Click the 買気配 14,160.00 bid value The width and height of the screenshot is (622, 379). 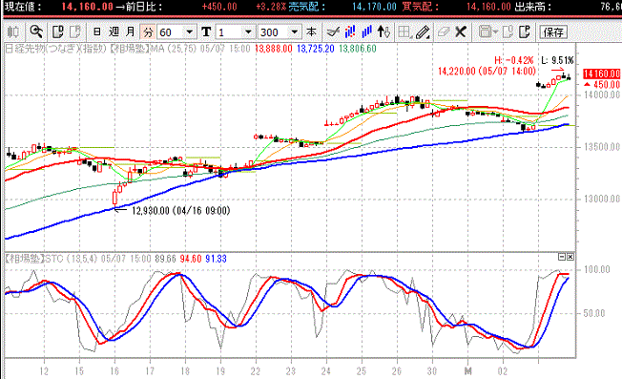(488, 7)
